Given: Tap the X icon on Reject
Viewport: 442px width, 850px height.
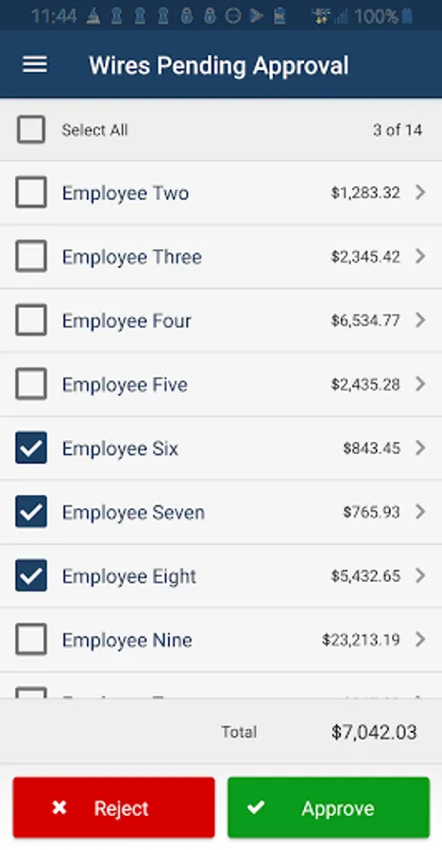Looking at the screenshot, I should [x=59, y=807].
